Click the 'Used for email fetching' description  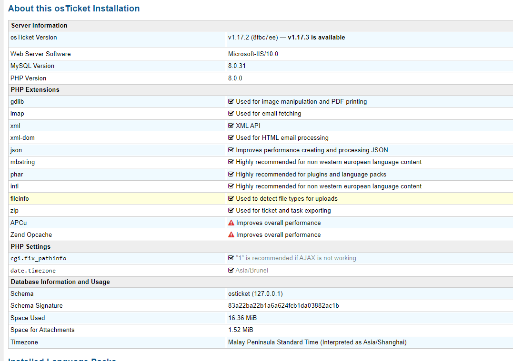point(269,113)
